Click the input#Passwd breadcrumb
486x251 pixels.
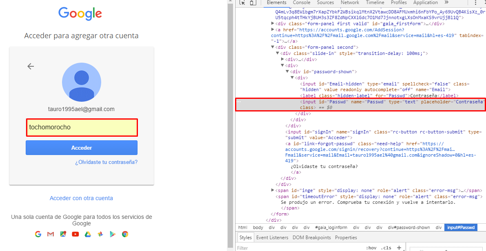pos(461,227)
